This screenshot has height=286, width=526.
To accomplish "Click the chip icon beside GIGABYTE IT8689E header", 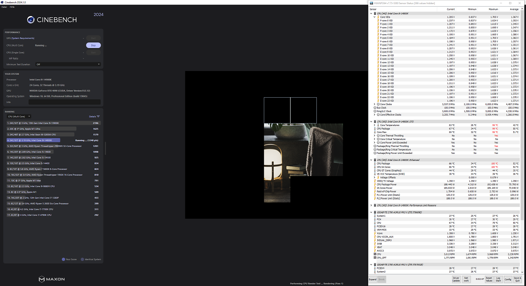I will [x=375, y=212].
